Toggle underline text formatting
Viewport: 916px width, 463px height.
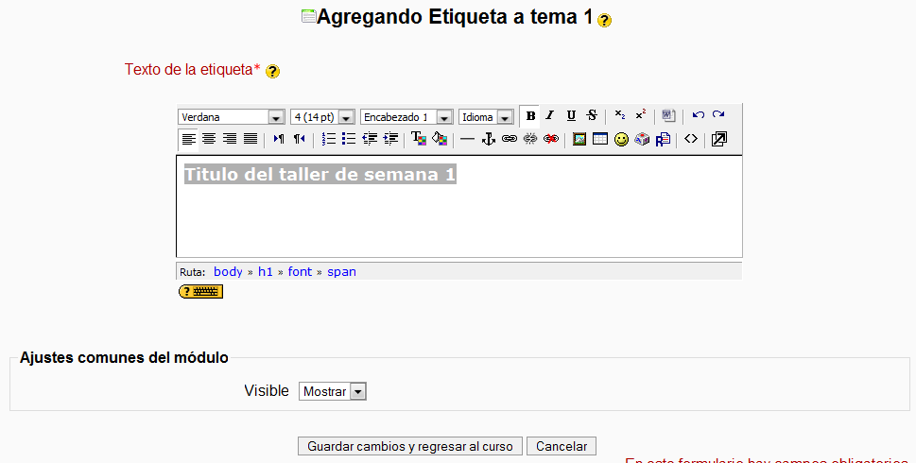[x=571, y=116]
